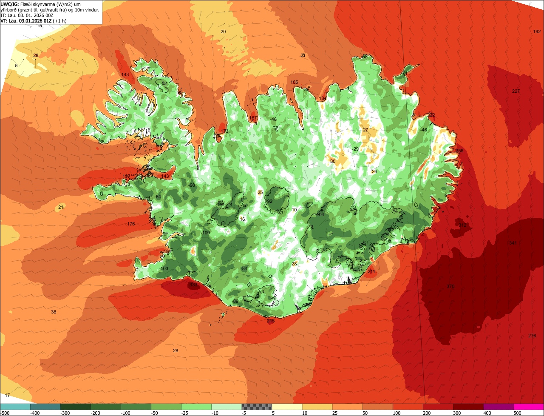Pick the light orange 25 to 50 legend swatch
The width and height of the screenshot is (544, 416).
click(348, 407)
